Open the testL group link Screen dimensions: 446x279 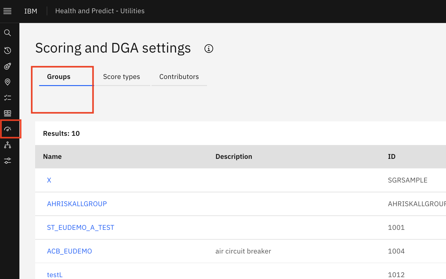click(55, 275)
